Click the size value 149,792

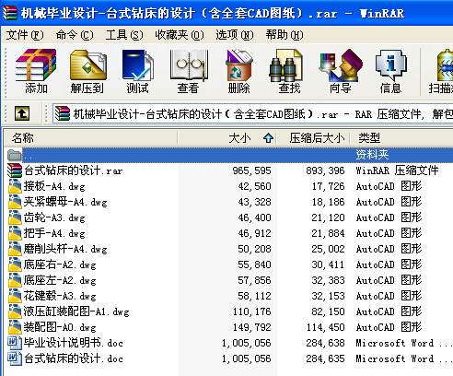[x=251, y=327]
